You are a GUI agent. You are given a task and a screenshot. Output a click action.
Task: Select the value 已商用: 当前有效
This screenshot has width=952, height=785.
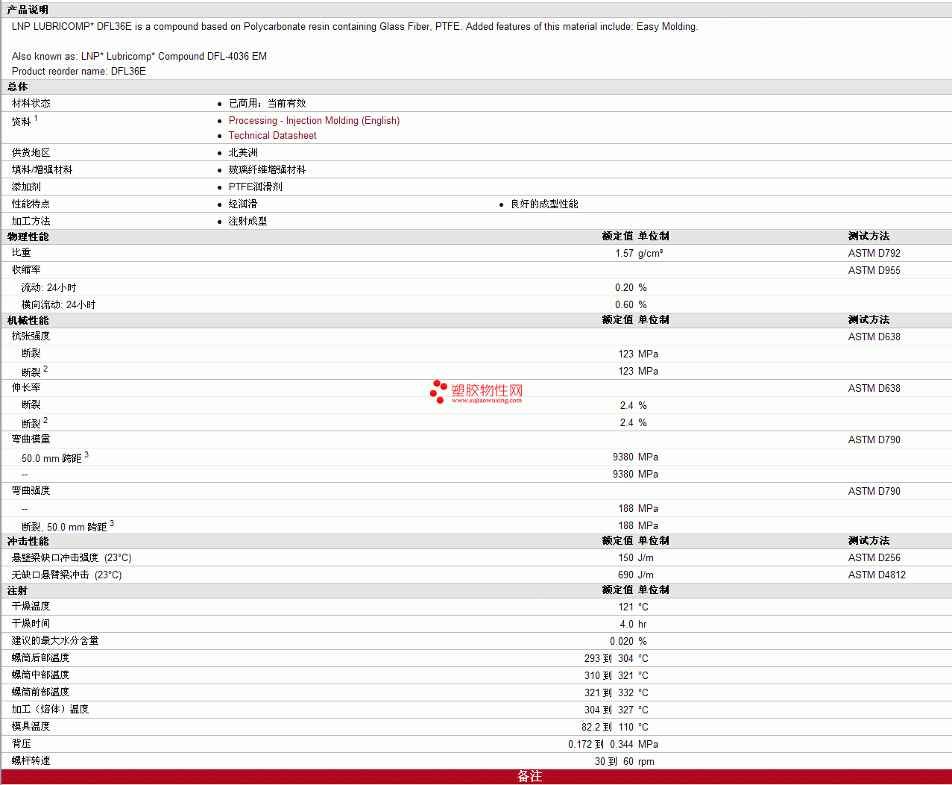[x=267, y=104]
